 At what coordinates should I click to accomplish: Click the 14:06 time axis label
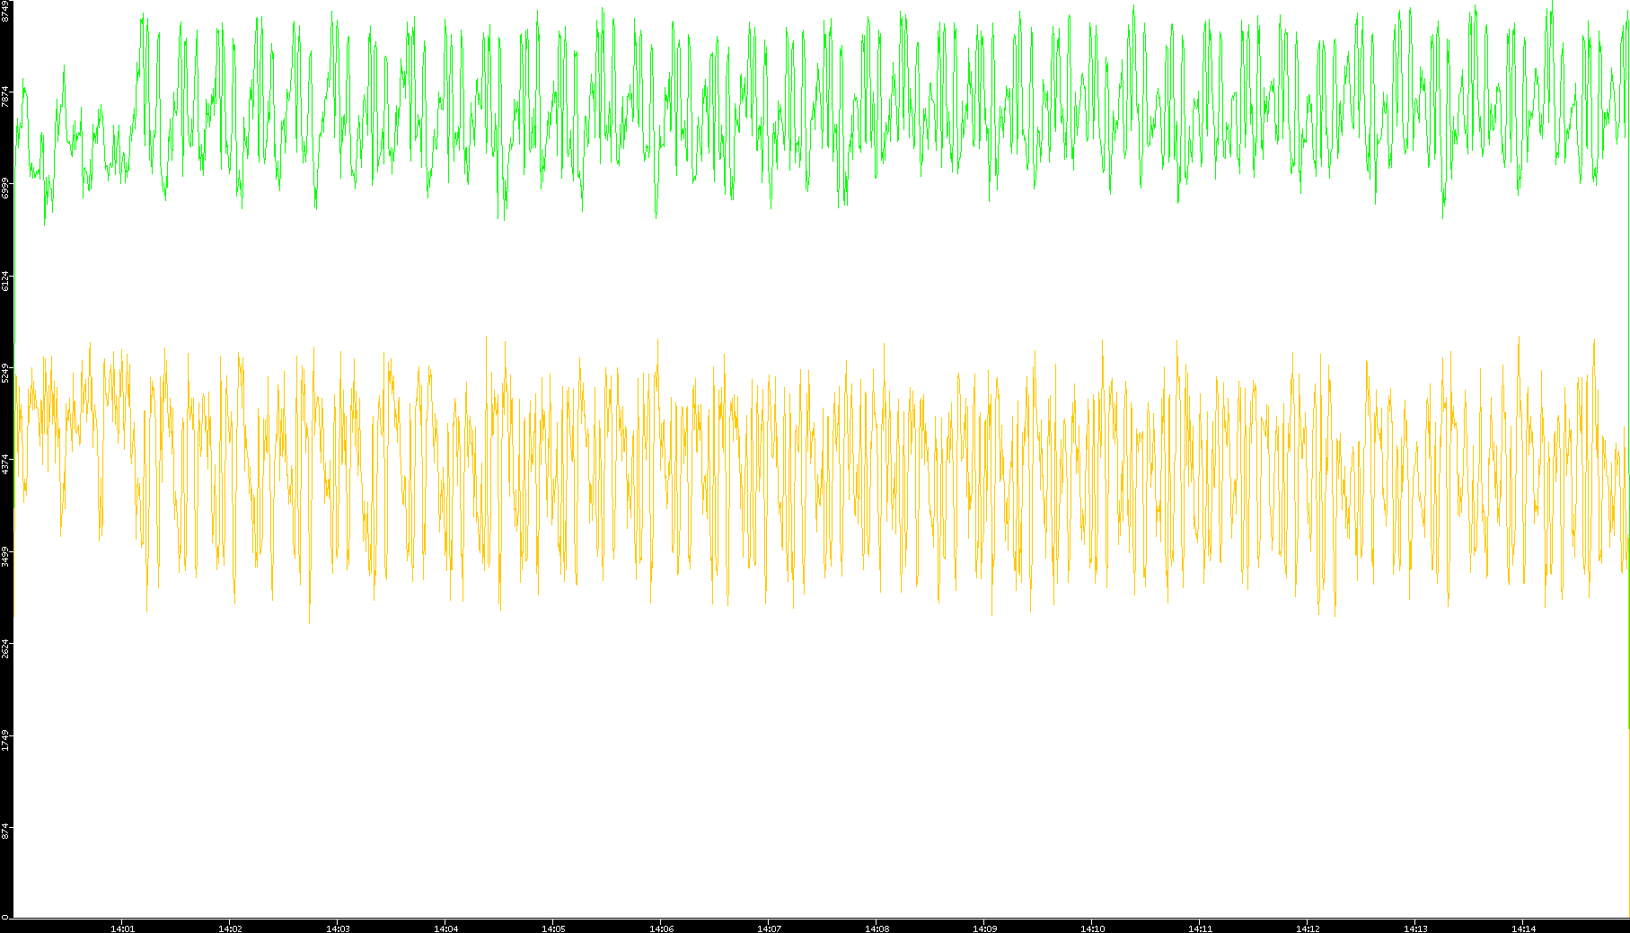[661, 929]
